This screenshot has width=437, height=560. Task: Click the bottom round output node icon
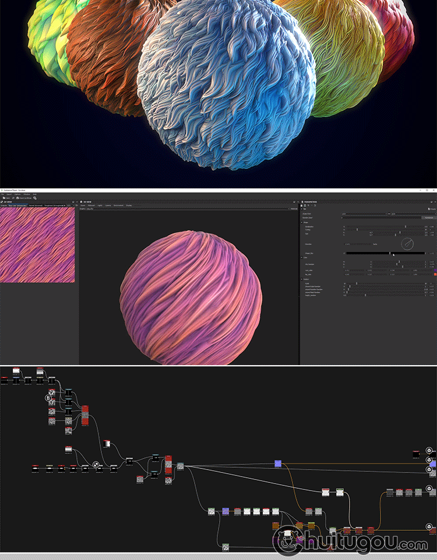(x=429, y=526)
